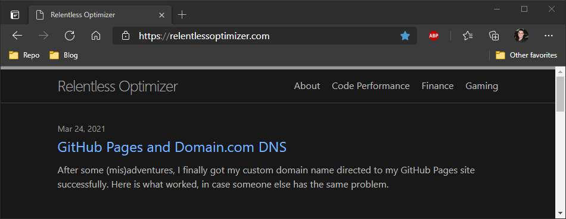566x219 pixels.
Task: Refresh the current page
Action: pyautogui.click(x=70, y=36)
